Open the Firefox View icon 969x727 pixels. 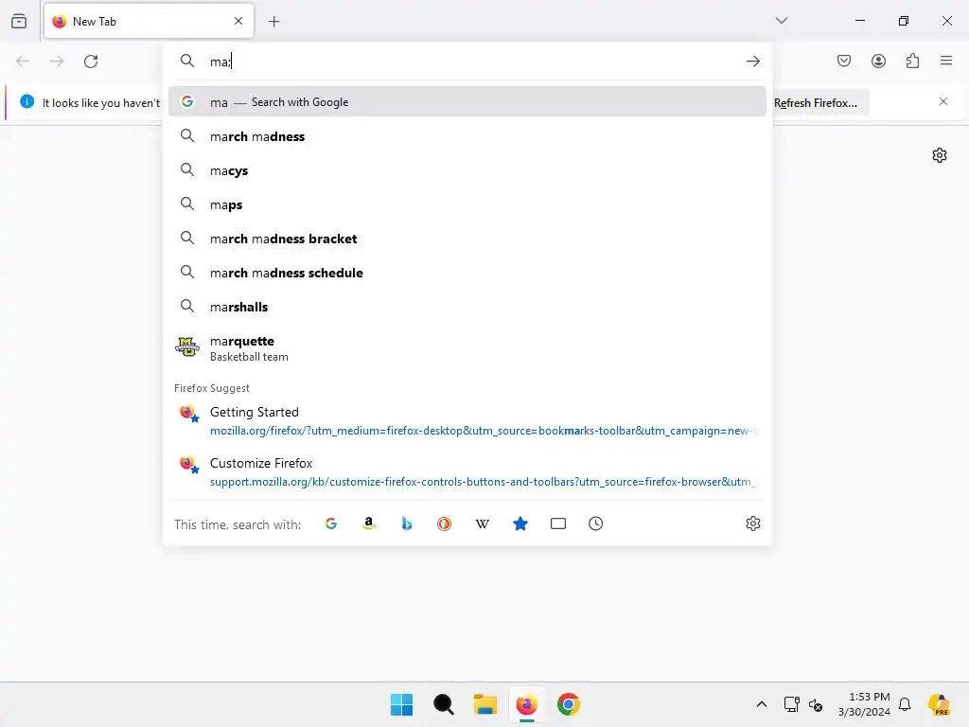pyautogui.click(x=19, y=21)
